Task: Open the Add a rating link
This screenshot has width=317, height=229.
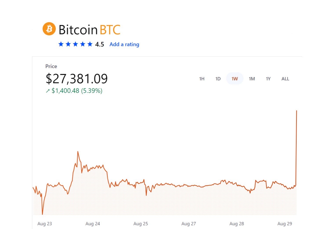Action: pyautogui.click(x=124, y=44)
